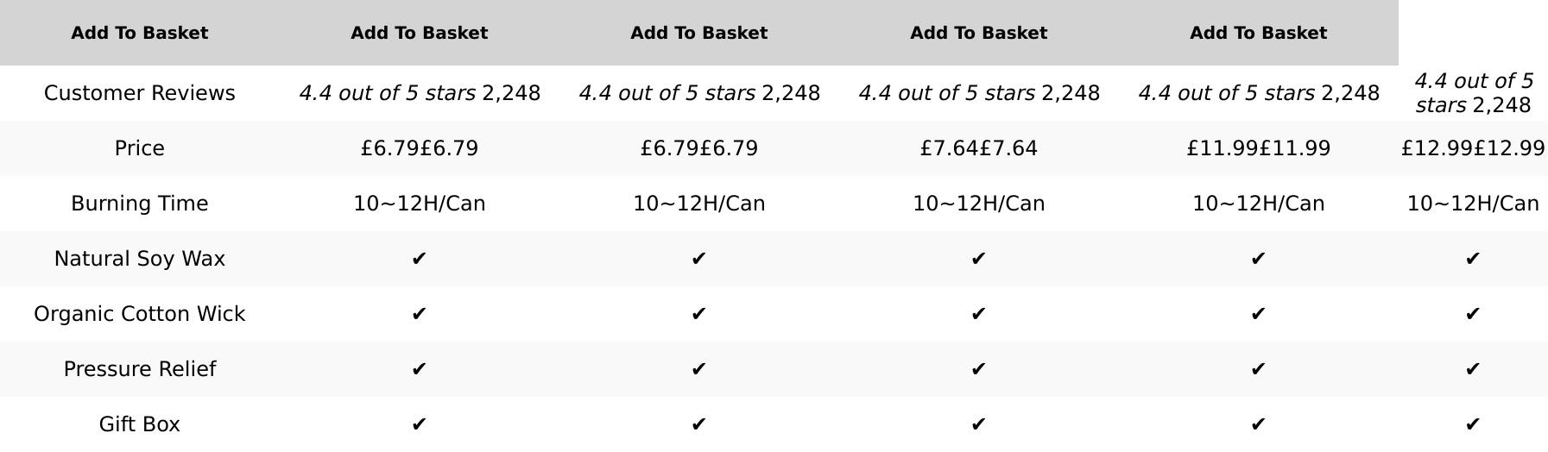Click the Customer Reviews row label
Viewport: 1548px width, 452px height.
coord(139,93)
